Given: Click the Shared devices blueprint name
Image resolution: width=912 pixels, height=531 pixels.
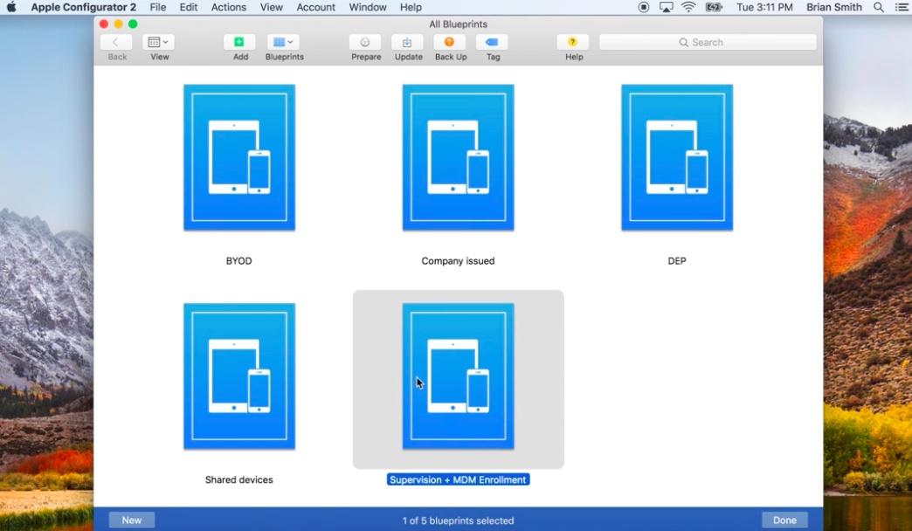Looking at the screenshot, I should pos(239,479).
